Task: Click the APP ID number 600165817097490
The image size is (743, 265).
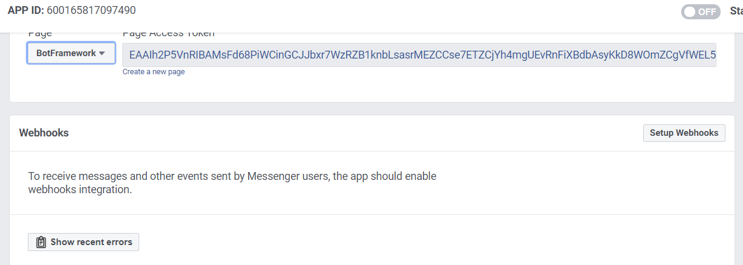Action: 91,10
